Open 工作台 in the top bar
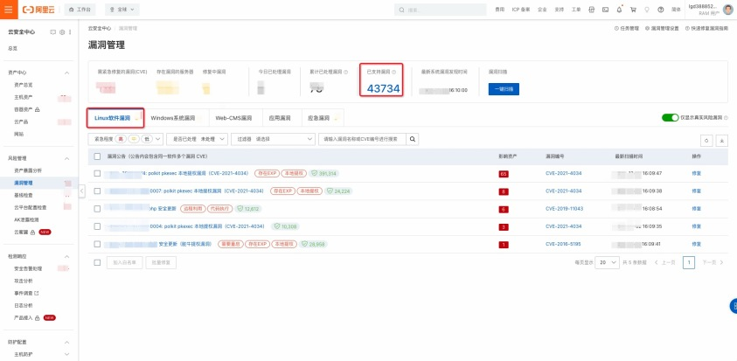Viewport: 737px width, 361px height. point(80,10)
